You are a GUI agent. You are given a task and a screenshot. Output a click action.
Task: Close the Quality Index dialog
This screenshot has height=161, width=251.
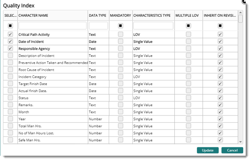point(244,1)
